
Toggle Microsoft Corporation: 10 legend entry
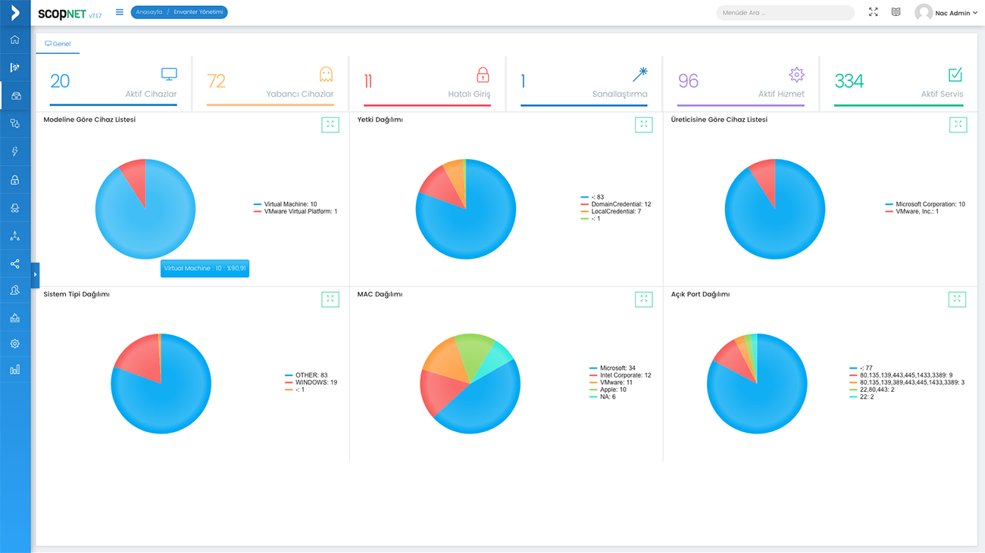tap(925, 204)
